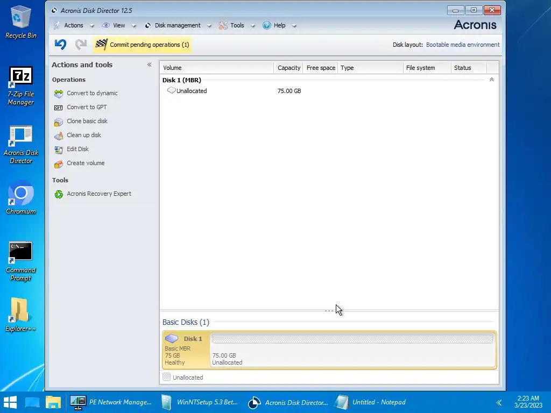Click the View eye icon in menu bar
Viewport: 551px width, 413px height.
tap(105, 25)
